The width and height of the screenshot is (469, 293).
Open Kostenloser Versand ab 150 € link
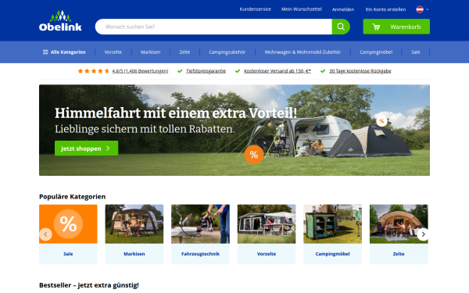277,71
